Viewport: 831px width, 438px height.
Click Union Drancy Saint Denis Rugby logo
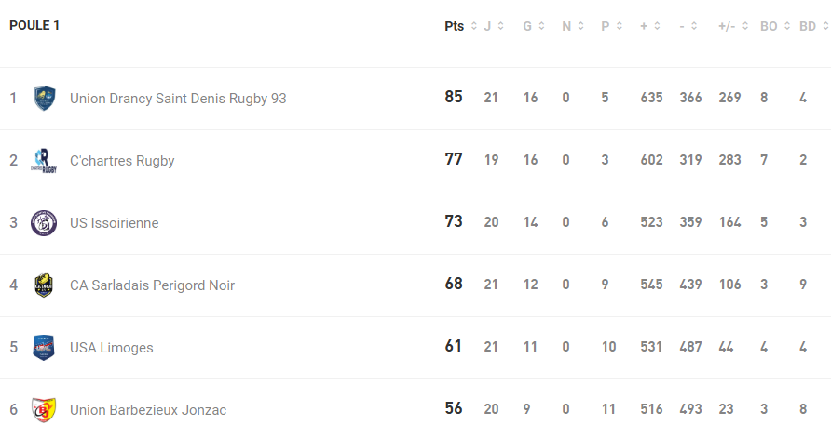point(44,98)
